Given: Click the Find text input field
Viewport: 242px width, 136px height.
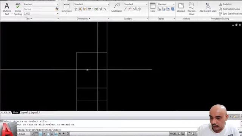Looking at the screenshot, I should pos(39,9).
